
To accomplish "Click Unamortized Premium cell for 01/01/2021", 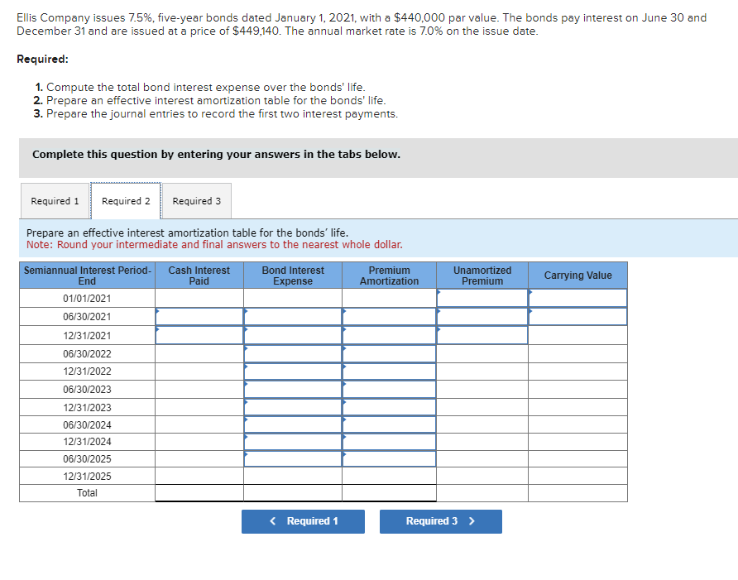I will click(x=482, y=298).
